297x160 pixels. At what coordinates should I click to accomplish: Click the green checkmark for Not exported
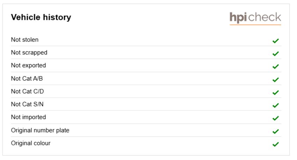coord(276,66)
